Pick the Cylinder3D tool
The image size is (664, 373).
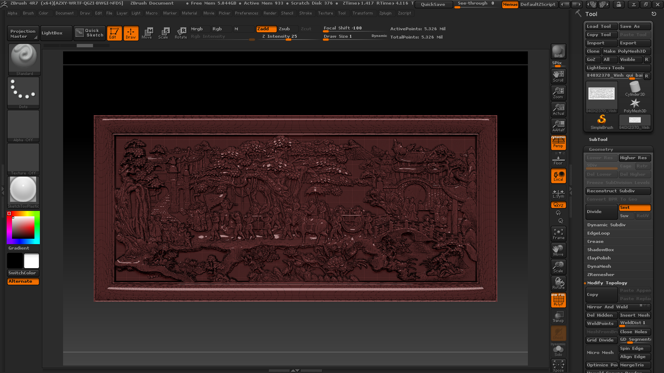(635, 89)
